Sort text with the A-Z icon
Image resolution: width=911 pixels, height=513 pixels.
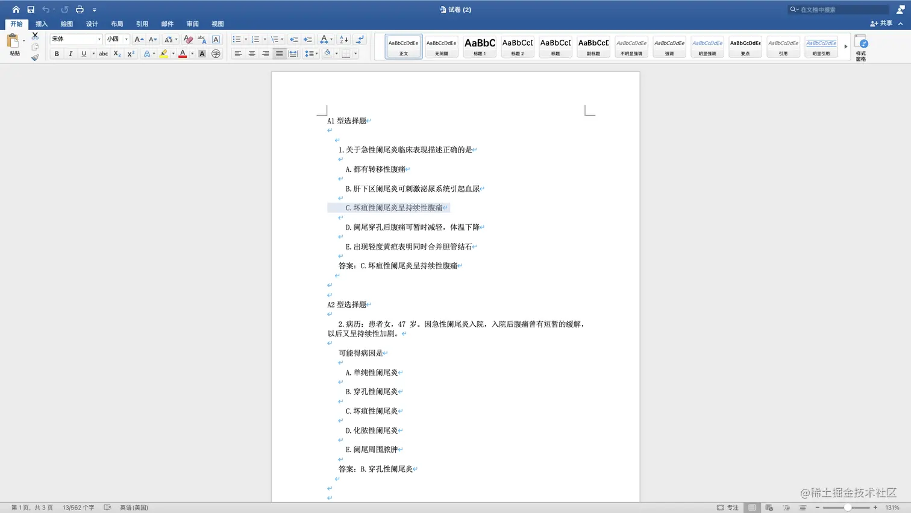(344, 39)
